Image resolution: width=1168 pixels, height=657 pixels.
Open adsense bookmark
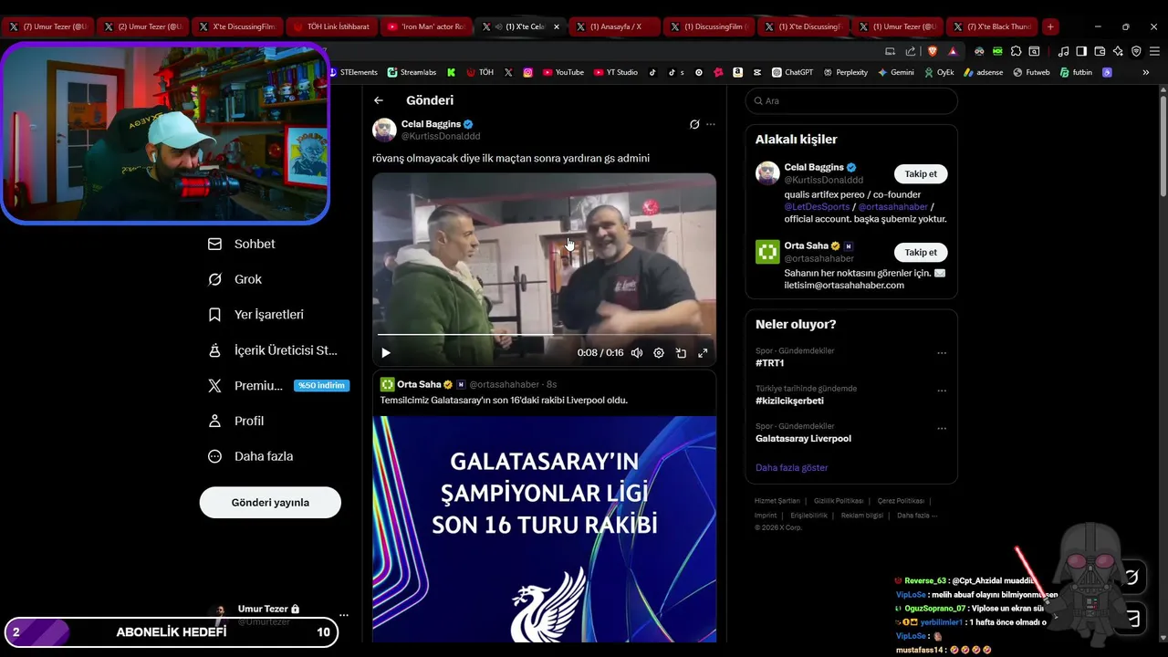coord(983,72)
